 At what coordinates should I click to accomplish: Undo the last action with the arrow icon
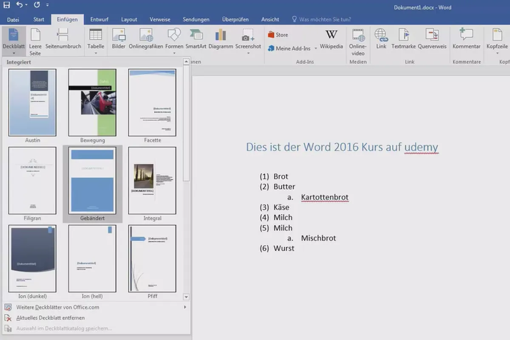[x=19, y=5]
